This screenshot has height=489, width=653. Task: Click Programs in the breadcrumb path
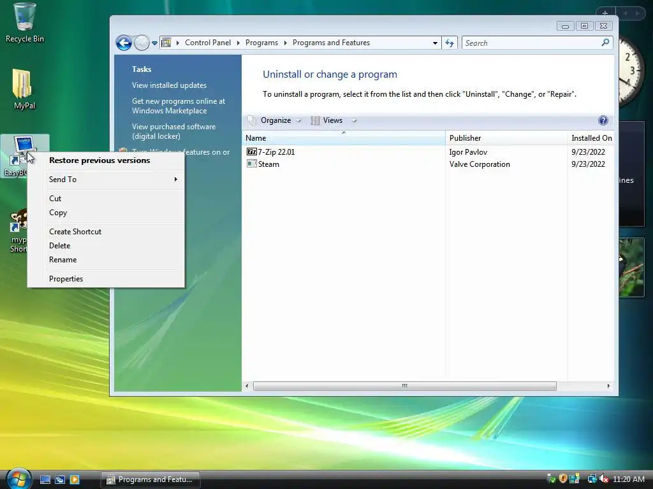[261, 43]
